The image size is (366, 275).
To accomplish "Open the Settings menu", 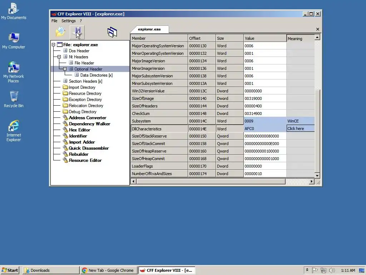I will [68, 21].
